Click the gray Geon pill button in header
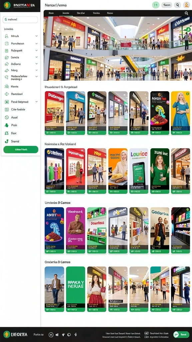This screenshot has height=342, width=192. [167, 5]
